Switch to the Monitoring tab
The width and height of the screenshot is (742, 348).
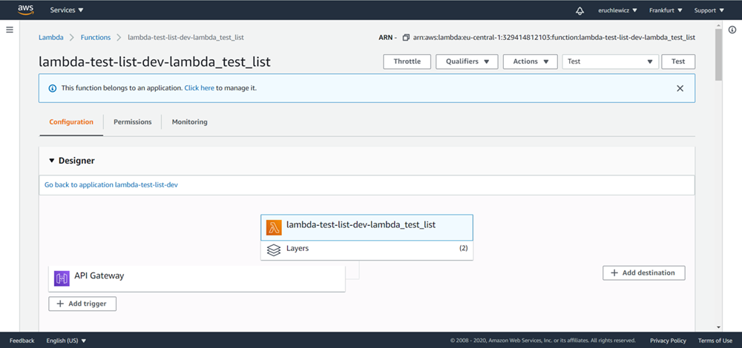point(189,122)
